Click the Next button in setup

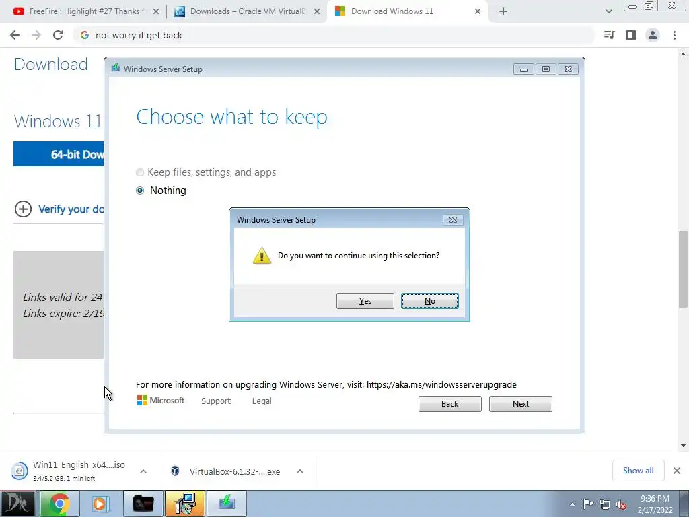[521, 404]
